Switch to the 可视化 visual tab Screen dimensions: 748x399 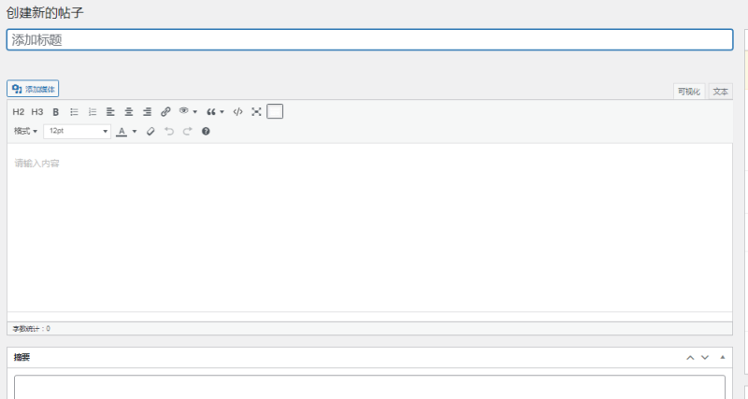click(689, 92)
